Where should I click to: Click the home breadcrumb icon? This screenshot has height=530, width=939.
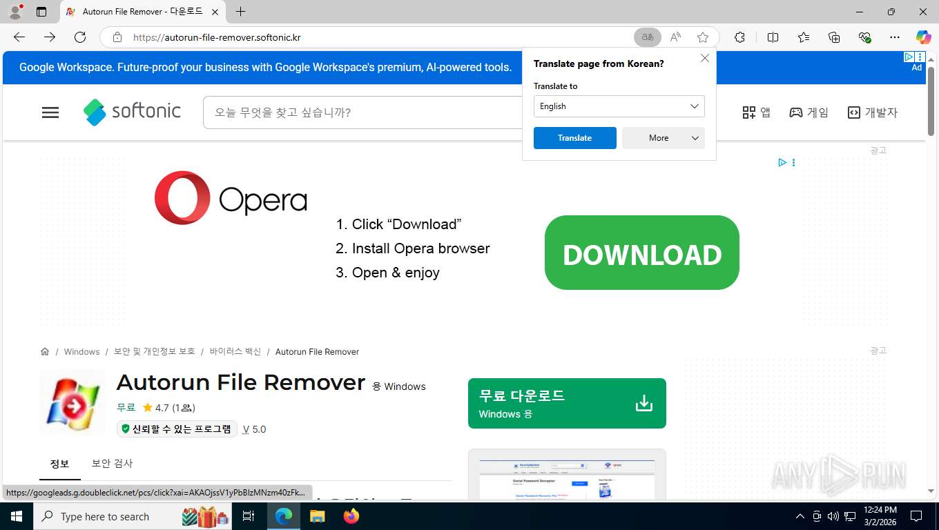pos(45,351)
